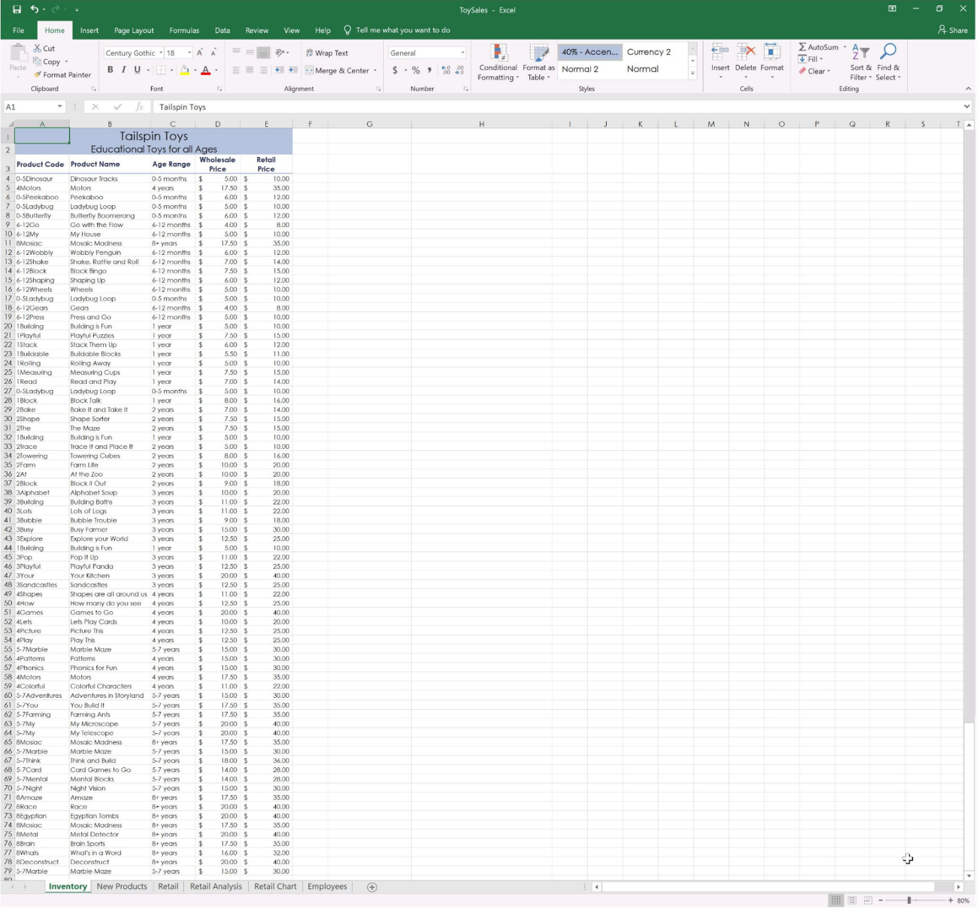The image size is (978, 909).
Task: Increase the cell indent
Action: [x=292, y=70]
